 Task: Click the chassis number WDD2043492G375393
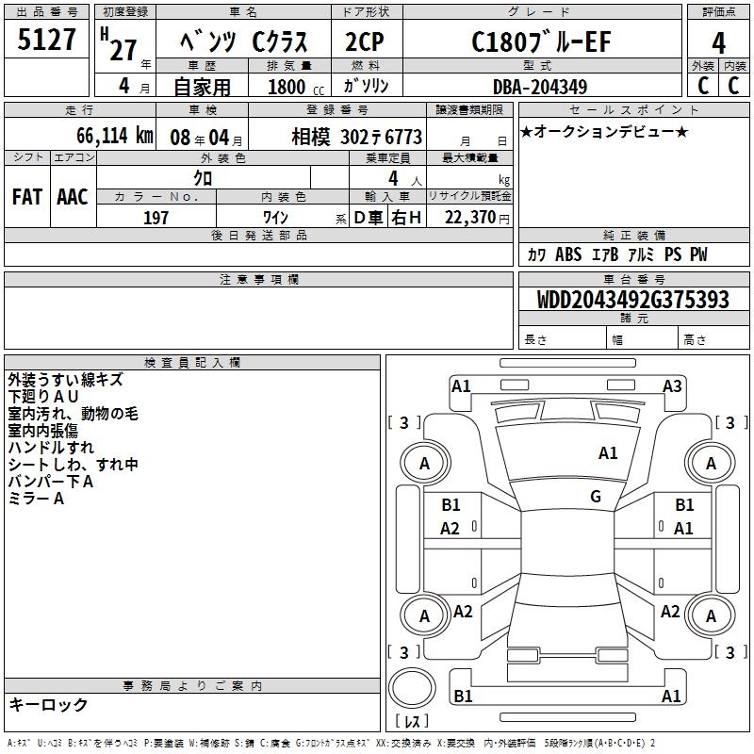pyautogui.click(x=633, y=300)
